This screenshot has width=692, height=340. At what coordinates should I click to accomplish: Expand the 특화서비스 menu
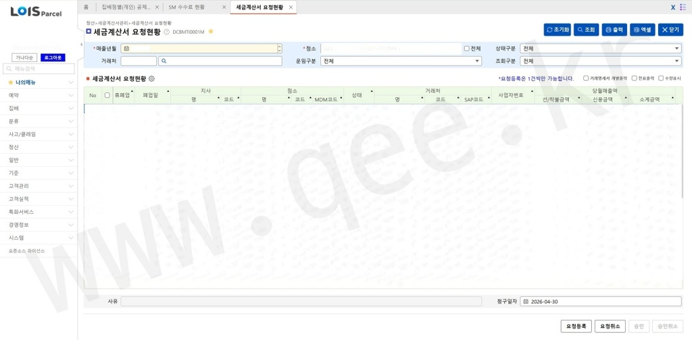[x=39, y=212]
